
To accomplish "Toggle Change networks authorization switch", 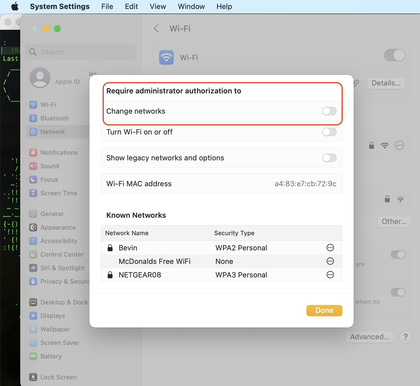I will [329, 111].
